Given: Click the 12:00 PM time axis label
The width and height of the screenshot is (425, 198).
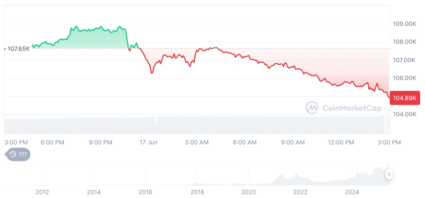Looking at the screenshot, I should pyautogui.click(x=341, y=143).
